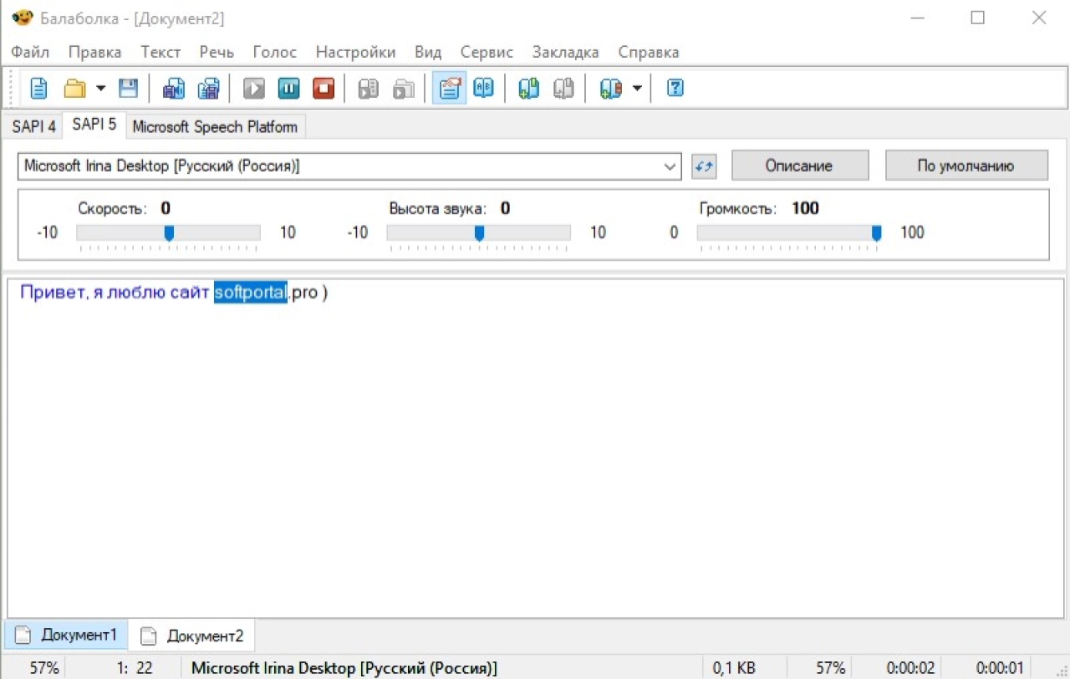Select the SAPI 5 tab
The height and width of the screenshot is (679, 1070).
(x=94, y=125)
